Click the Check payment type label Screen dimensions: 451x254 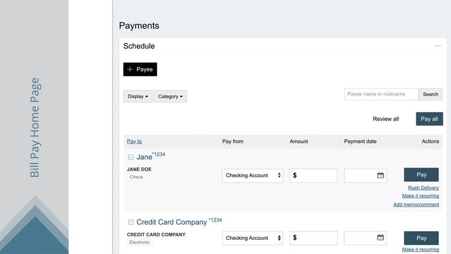click(136, 177)
